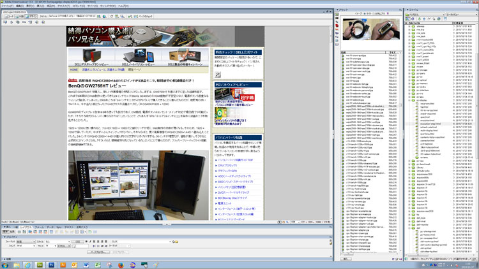Click Connect to remote host icon
Viewport: 479px width, 269px height.
[407, 19]
